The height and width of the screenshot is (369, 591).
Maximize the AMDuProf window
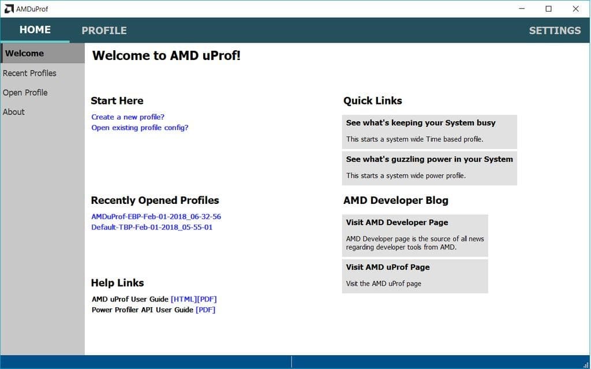coord(548,9)
